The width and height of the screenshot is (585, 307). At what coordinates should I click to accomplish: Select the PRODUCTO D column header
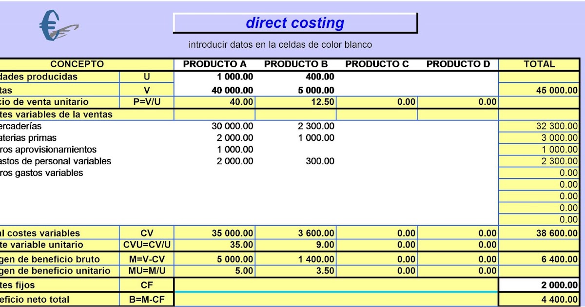click(457, 64)
